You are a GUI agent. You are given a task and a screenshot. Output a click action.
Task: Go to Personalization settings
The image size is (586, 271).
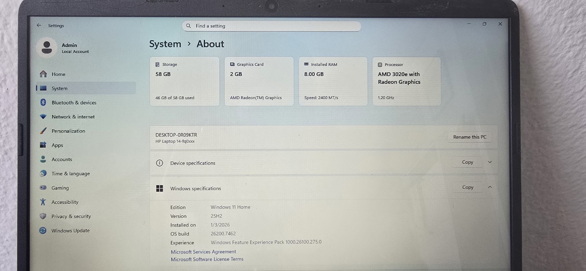coord(86,131)
